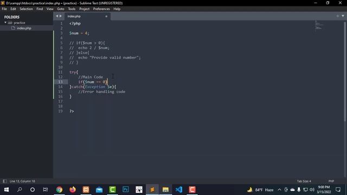The height and width of the screenshot is (195, 347).
Task: Close the index.php tab via unsaved dot
Action: (106, 16)
